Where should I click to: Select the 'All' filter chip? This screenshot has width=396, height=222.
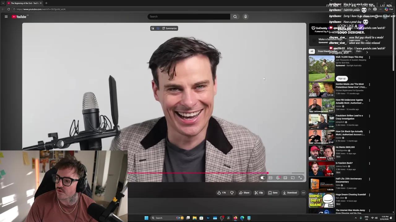coord(312,51)
